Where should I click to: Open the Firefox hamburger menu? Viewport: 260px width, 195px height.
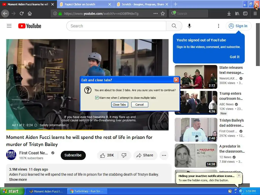pyautogui.click(x=255, y=14)
